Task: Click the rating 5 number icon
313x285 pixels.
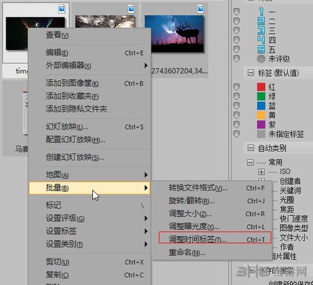Action: (262, 50)
